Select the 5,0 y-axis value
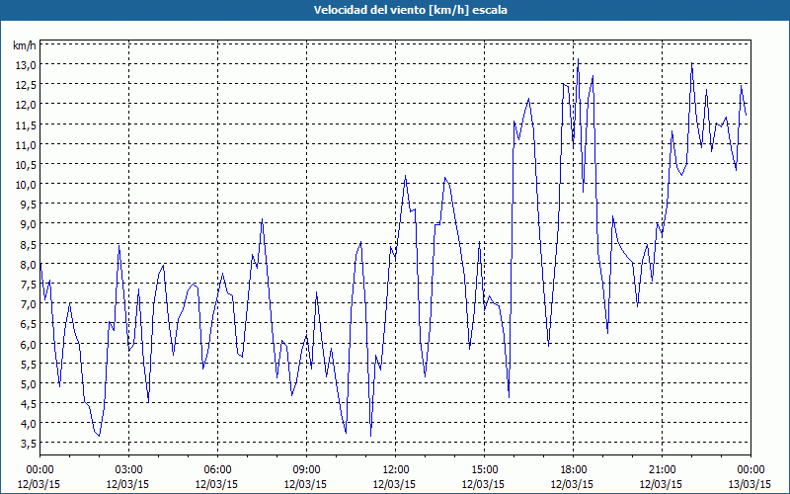Viewport: 790px width, 494px height. coord(28,383)
